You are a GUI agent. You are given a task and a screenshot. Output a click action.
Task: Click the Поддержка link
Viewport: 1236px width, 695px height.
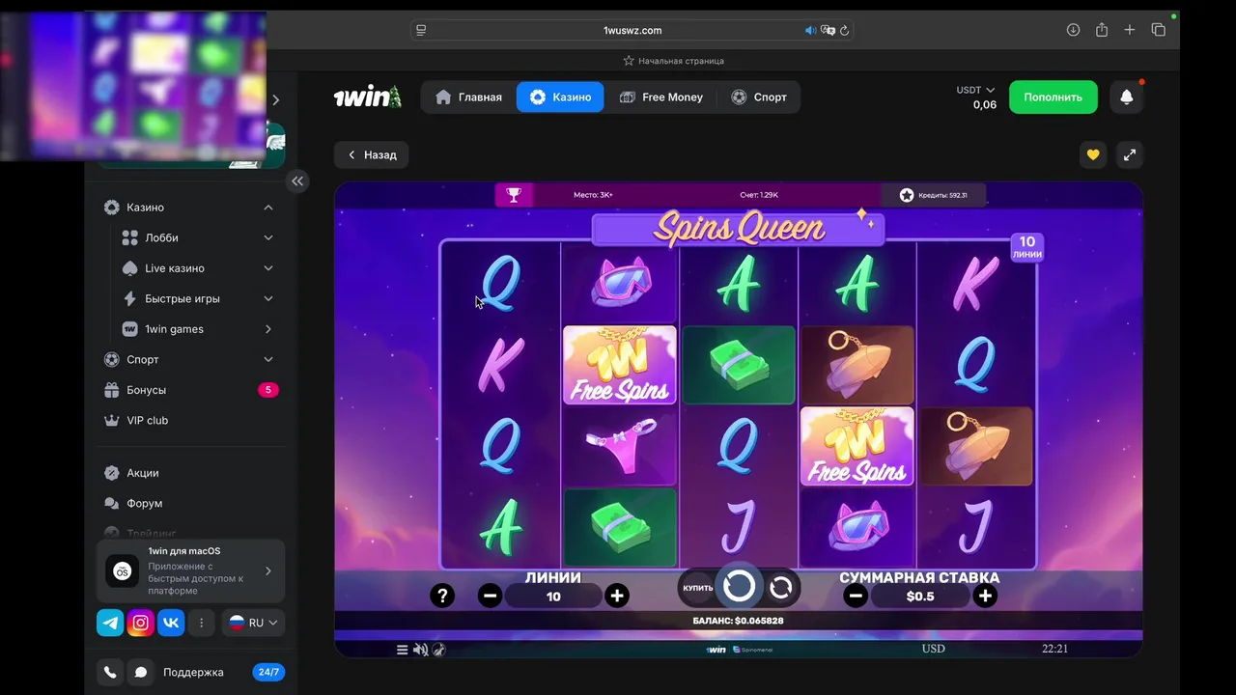click(193, 672)
